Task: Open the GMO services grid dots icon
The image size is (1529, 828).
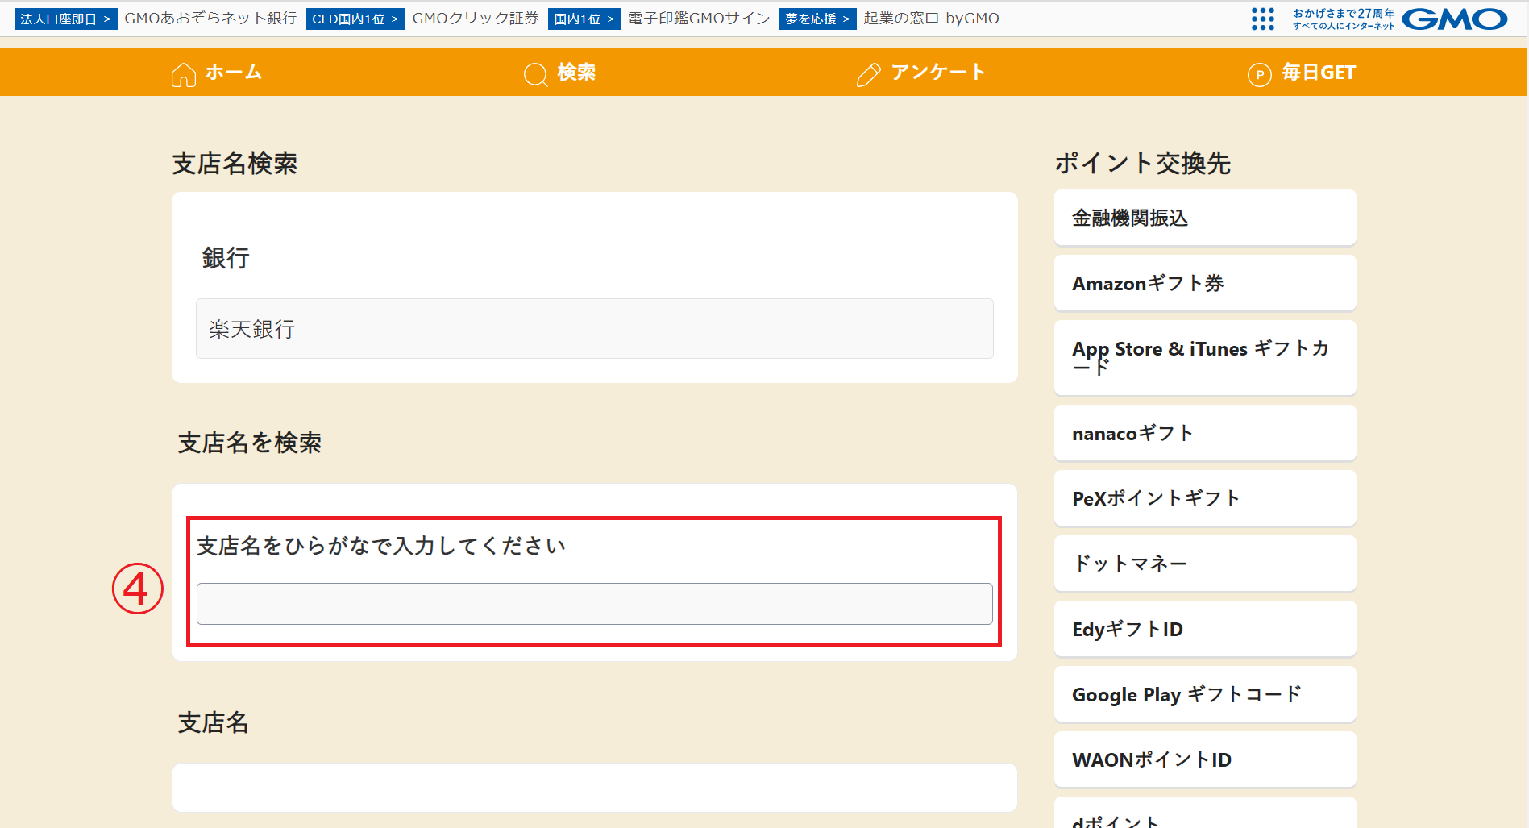Action: 1262,19
